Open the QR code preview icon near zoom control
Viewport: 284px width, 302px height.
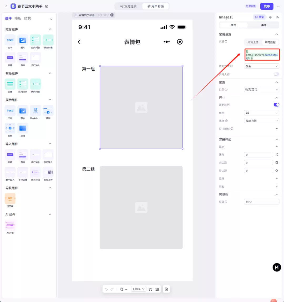[157, 289]
